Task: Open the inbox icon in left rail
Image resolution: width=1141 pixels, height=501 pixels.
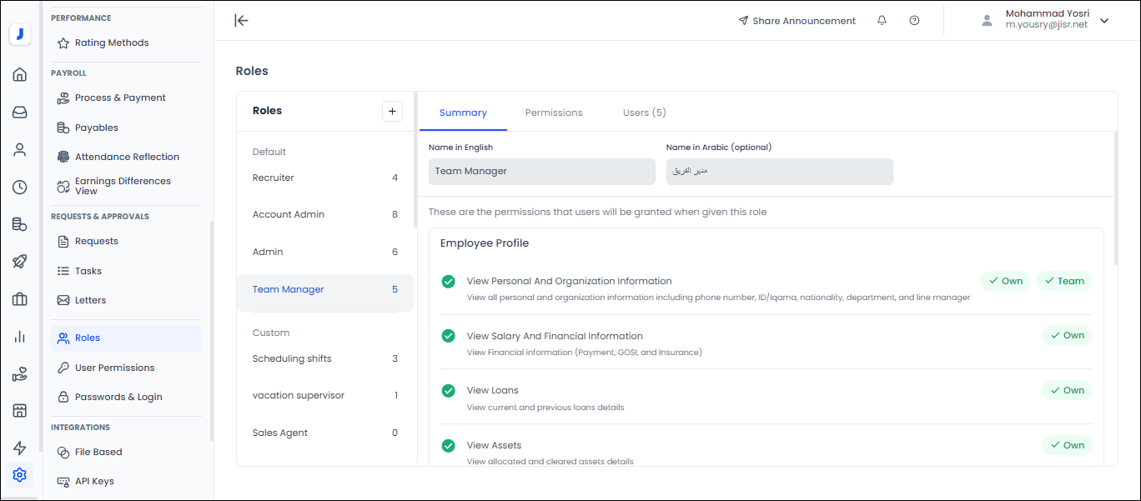Action: [x=20, y=113]
